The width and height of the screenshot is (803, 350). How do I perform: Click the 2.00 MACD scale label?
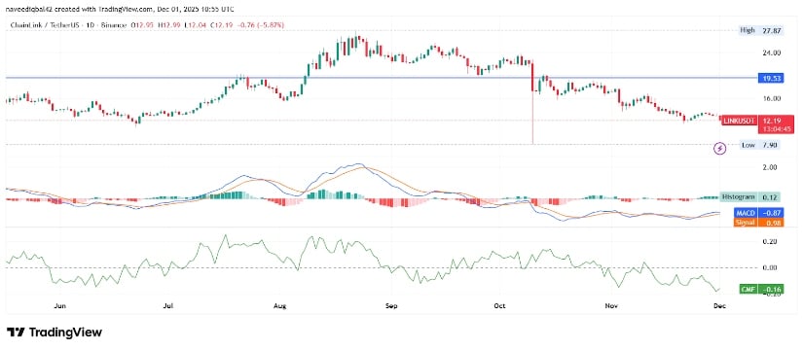pos(769,167)
